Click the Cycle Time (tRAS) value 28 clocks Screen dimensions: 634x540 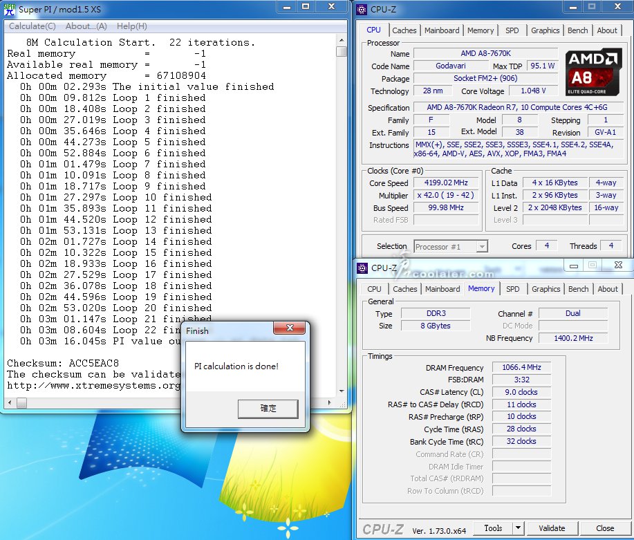coord(521,429)
